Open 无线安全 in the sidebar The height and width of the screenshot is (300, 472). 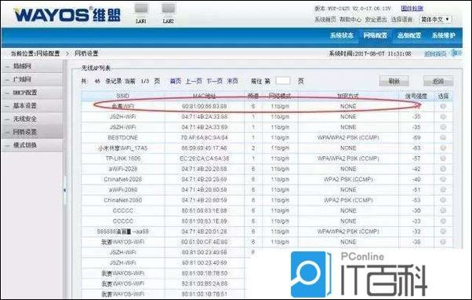(32, 119)
